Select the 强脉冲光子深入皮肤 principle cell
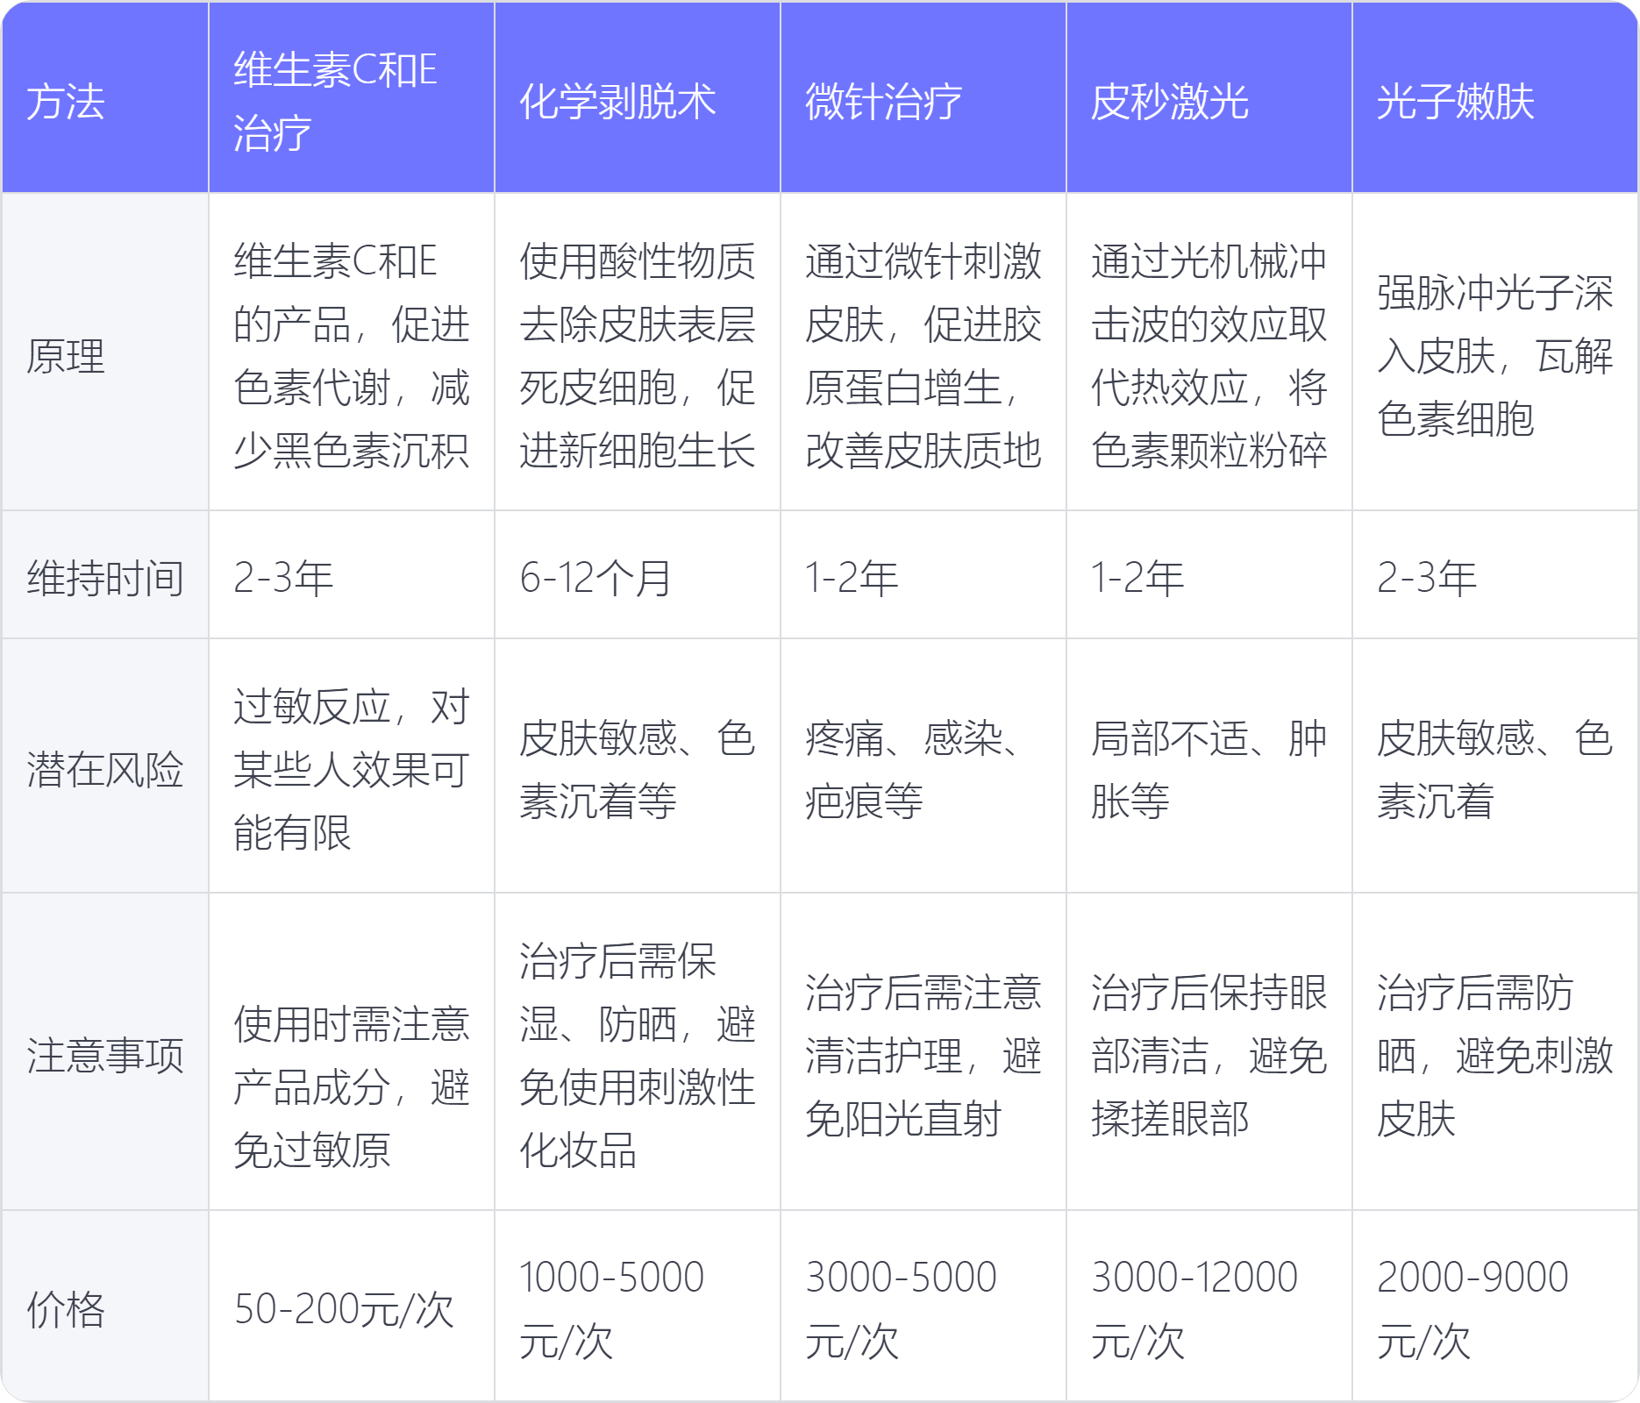The image size is (1640, 1403). (x=1494, y=356)
